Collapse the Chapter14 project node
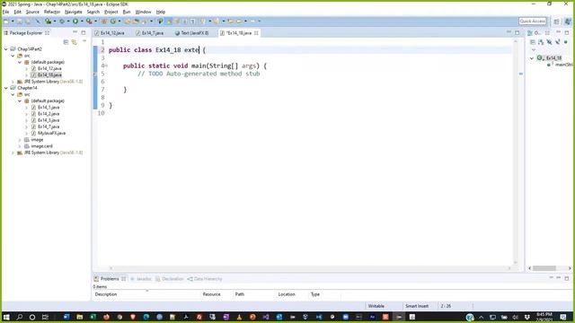Screen dimensions: 575x323 pos(6,88)
